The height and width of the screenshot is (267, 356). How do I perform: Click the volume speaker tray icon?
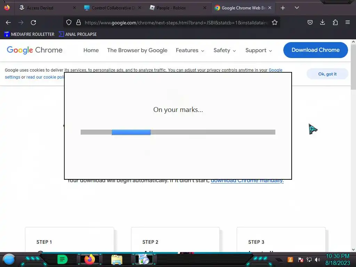[x=317, y=259]
